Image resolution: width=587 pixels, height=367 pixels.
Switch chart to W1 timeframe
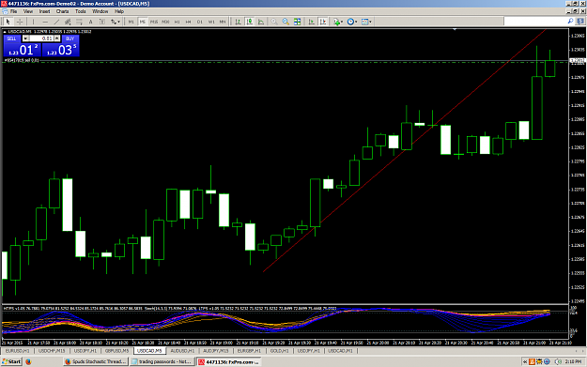click(211, 22)
